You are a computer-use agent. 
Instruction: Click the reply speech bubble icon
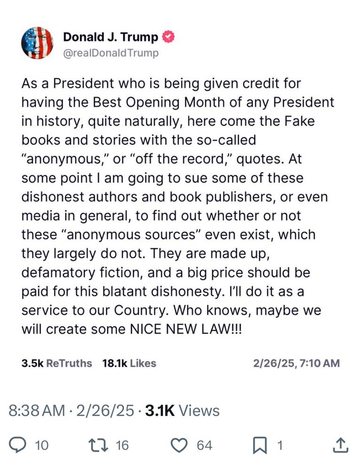[x=17, y=445]
